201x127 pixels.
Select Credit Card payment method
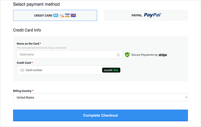point(55,15)
